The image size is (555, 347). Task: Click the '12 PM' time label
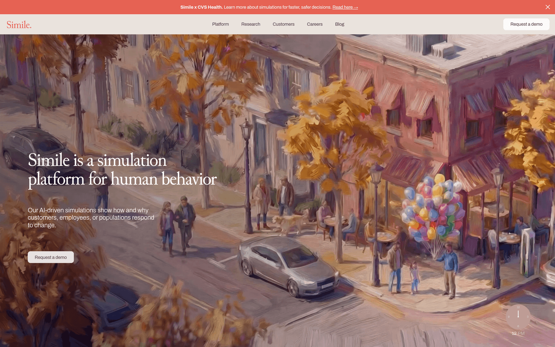coord(518,333)
